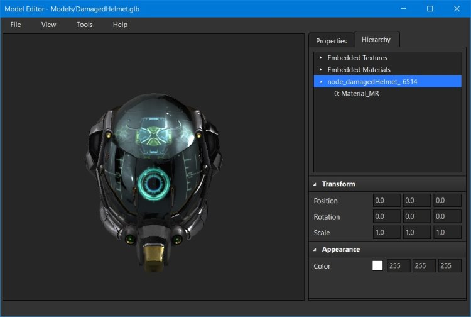The width and height of the screenshot is (471, 317).
Task: Open the View menu
Action: pyautogui.click(x=48, y=25)
